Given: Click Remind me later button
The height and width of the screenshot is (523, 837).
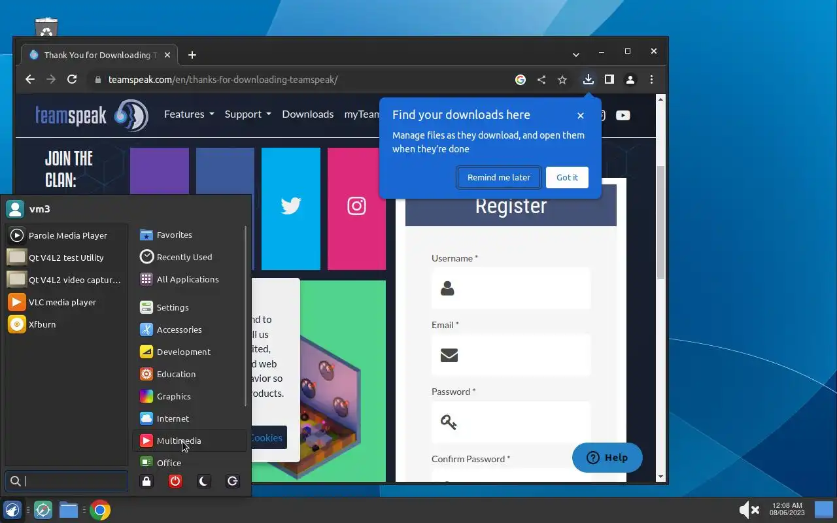Looking at the screenshot, I should 499,177.
